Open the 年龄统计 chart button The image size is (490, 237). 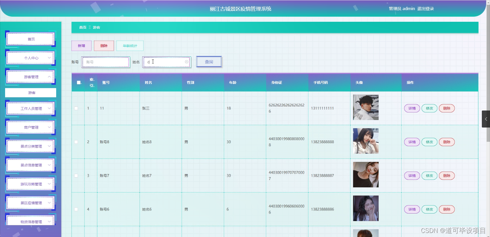[130, 46]
